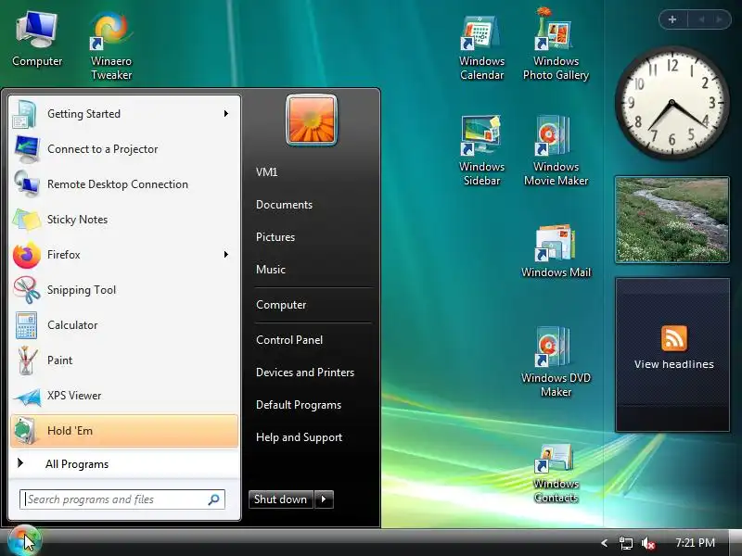This screenshot has width=742, height=556.
Task: Open the Windows Calendar desktop shortcut
Action: [481, 46]
